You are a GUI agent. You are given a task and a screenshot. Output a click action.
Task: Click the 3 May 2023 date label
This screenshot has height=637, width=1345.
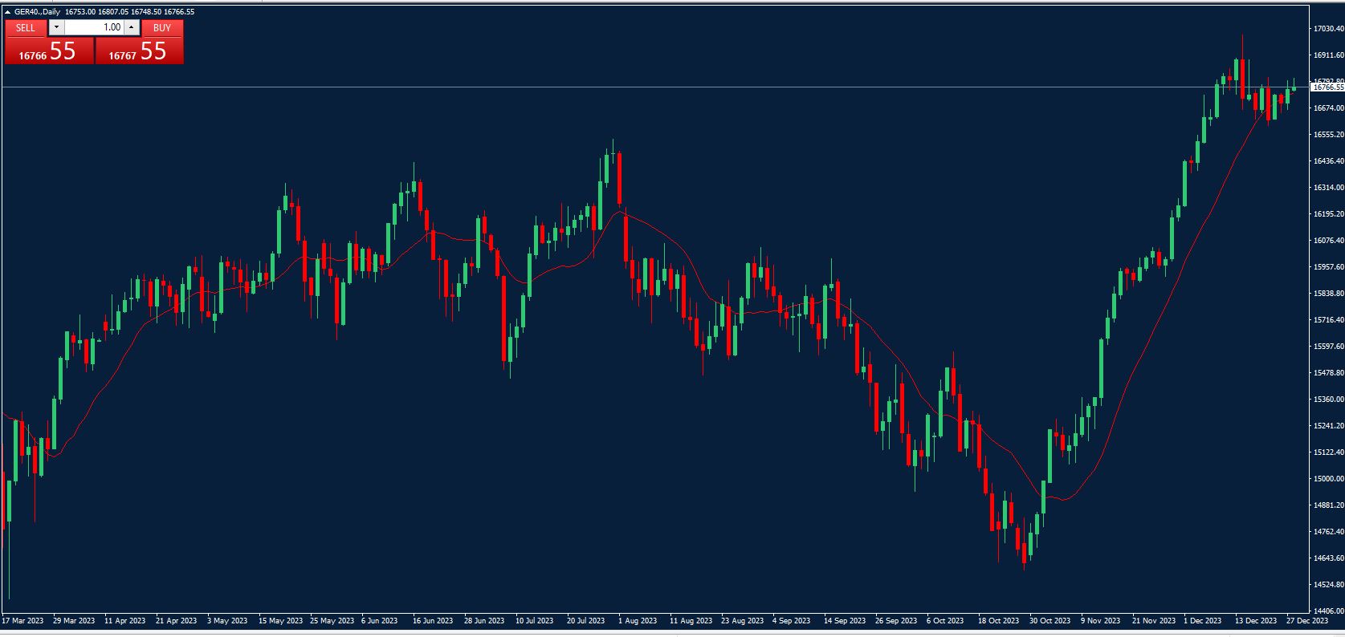pyautogui.click(x=227, y=621)
